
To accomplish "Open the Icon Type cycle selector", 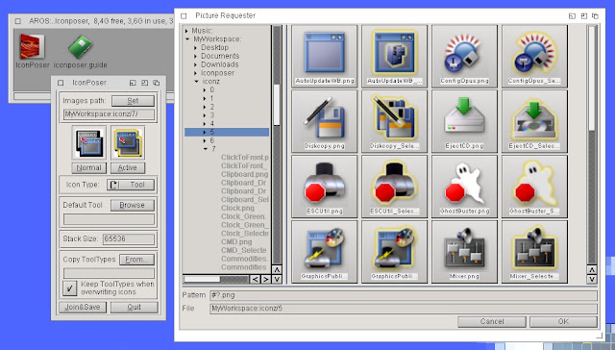I will point(131,185).
